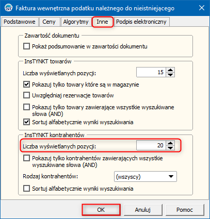Screen dimensions: 210x219
Task: Open the Rodzaj kontrahentów dropdown
Action: (146, 177)
